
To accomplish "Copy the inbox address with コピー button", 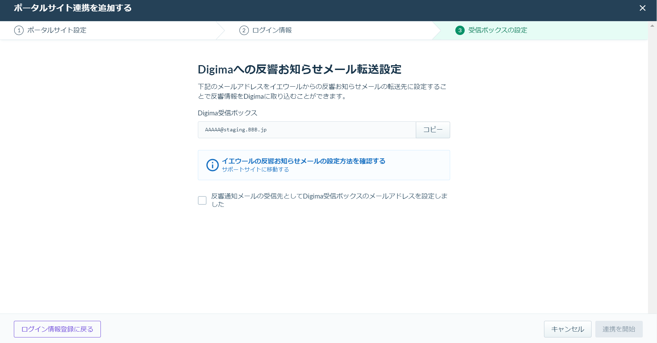I will click(433, 130).
